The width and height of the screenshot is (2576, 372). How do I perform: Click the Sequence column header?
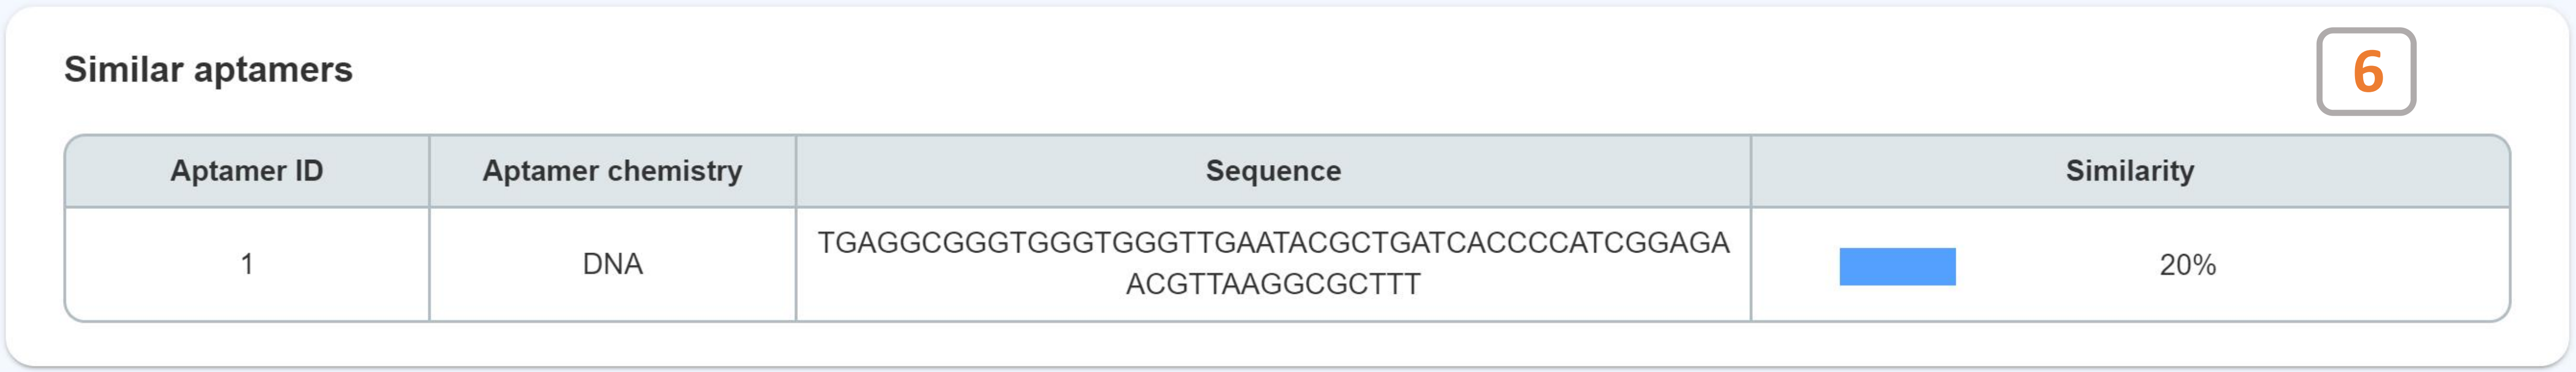(1273, 171)
